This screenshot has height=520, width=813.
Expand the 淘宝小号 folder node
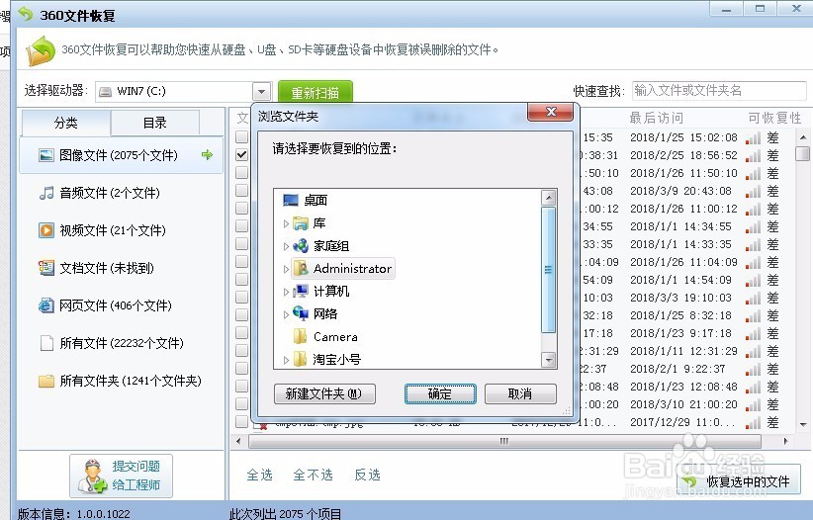coord(286,359)
